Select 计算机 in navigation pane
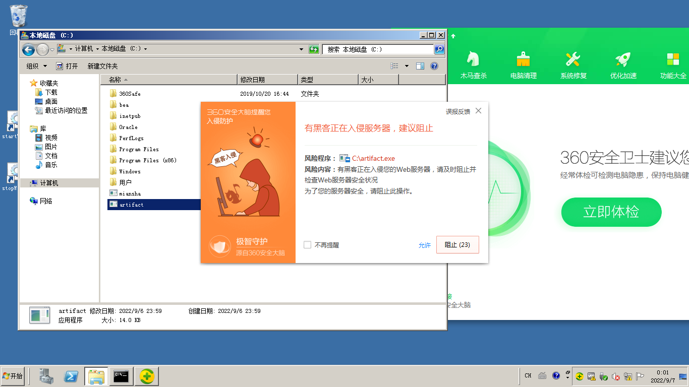 pos(49,183)
